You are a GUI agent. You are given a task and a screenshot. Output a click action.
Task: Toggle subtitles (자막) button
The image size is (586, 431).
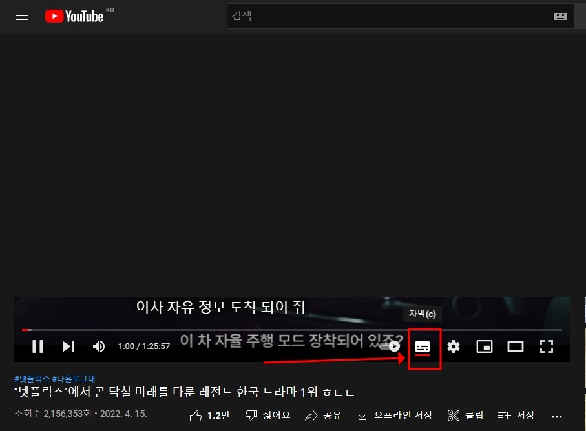click(x=423, y=346)
